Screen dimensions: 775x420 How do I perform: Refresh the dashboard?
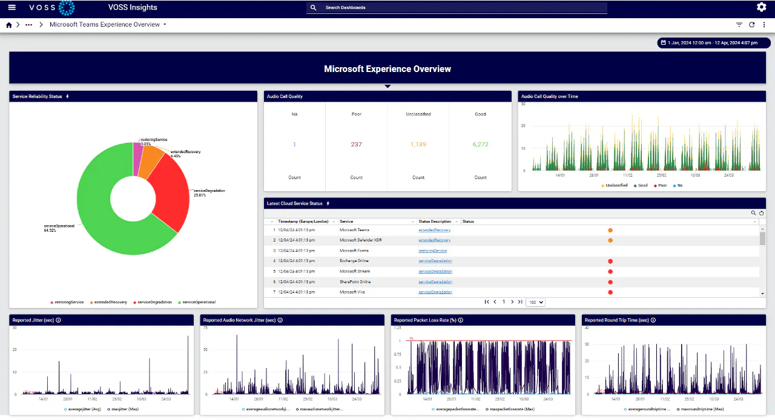pos(752,25)
